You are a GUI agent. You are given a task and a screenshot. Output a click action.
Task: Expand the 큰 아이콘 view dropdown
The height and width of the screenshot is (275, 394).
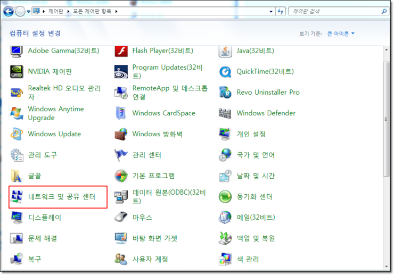[341, 34]
